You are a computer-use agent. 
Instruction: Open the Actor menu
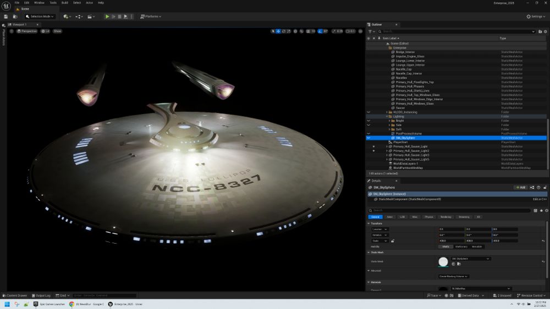point(90,3)
